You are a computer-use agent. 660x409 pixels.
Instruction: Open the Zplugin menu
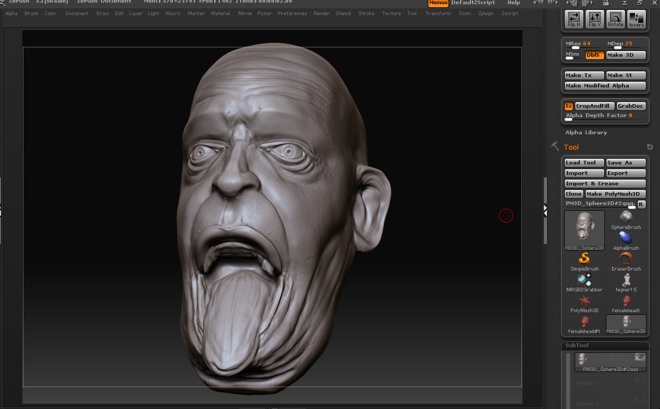pyautogui.click(x=486, y=14)
